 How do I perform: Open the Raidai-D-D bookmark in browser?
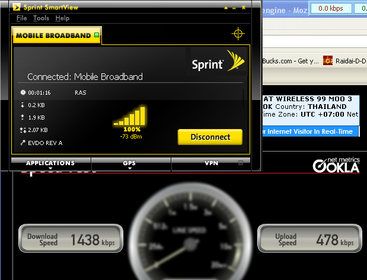point(344,61)
